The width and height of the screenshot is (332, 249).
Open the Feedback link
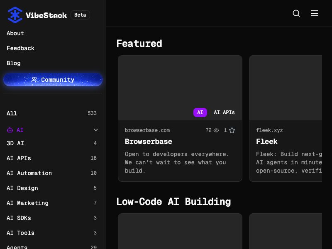tap(20, 48)
